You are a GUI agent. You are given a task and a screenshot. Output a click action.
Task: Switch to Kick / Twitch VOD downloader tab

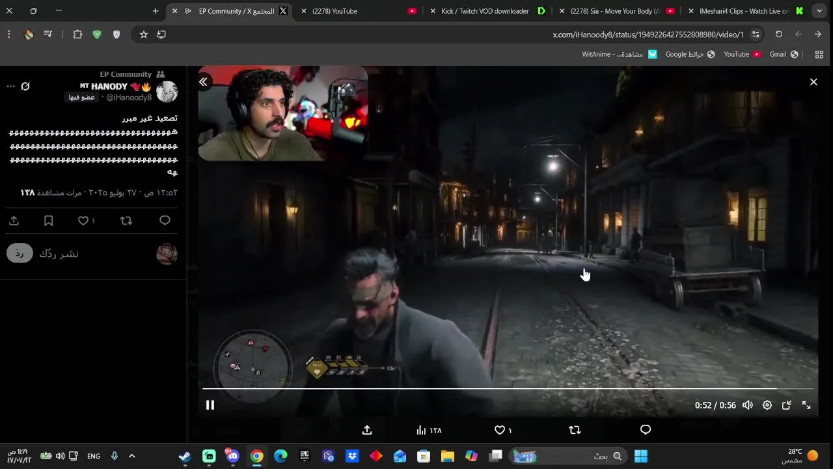485,11
